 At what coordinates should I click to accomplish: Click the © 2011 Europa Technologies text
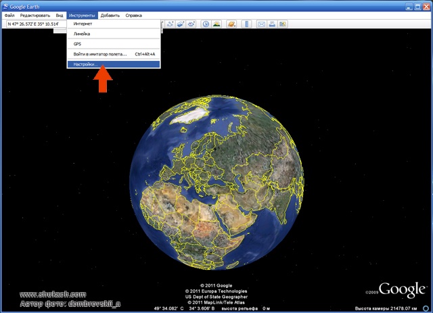216,291
